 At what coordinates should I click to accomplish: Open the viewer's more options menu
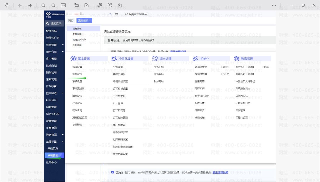point(274,5)
